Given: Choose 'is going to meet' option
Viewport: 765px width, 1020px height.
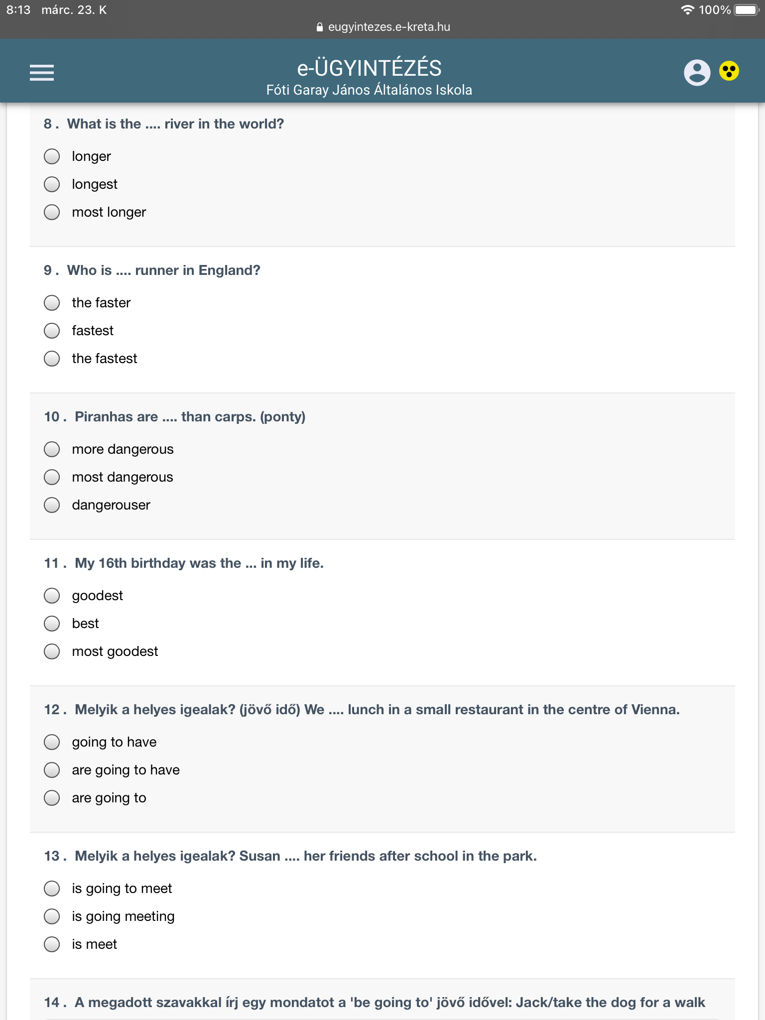Looking at the screenshot, I should point(52,889).
